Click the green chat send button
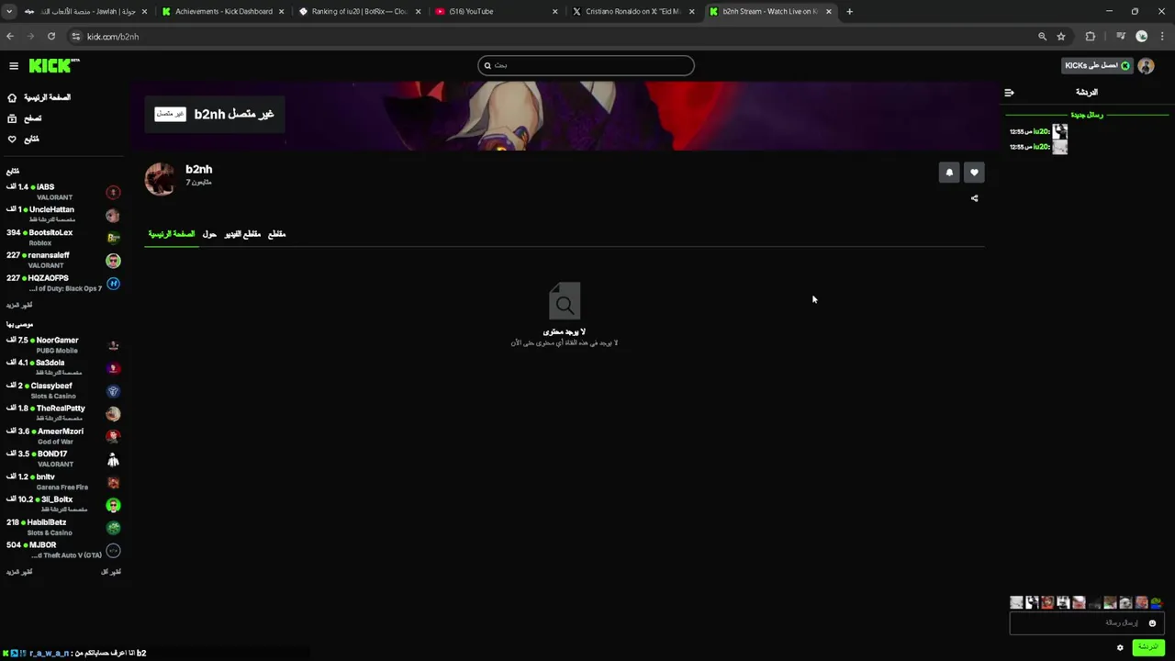 [x=1148, y=647]
